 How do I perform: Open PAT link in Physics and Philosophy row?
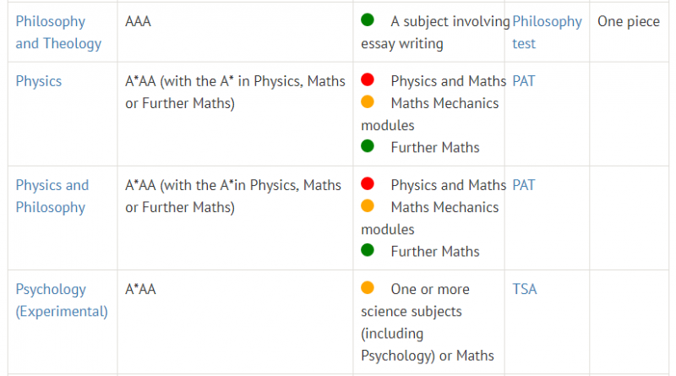click(523, 185)
